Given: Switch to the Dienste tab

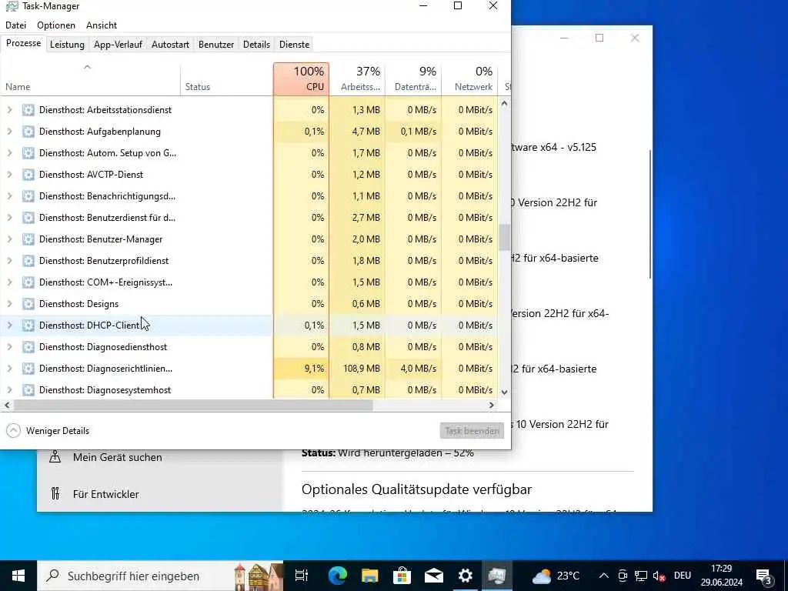Looking at the screenshot, I should [x=295, y=44].
